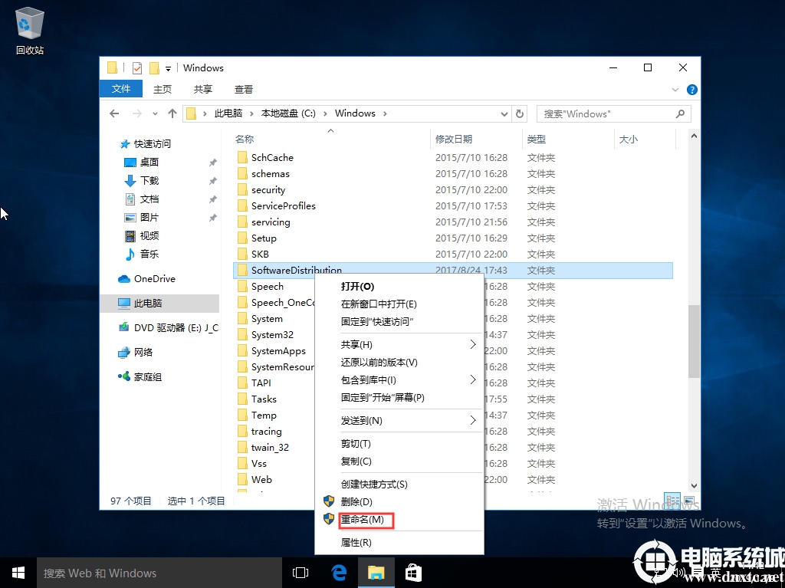Select the DVD 驱动器 (E:) entry
Screen dimensions: 785x588
click(x=176, y=327)
